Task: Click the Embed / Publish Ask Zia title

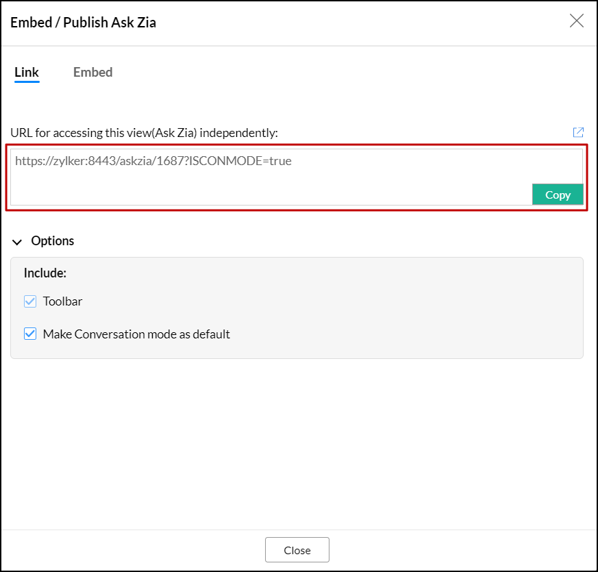Action: 83,23
